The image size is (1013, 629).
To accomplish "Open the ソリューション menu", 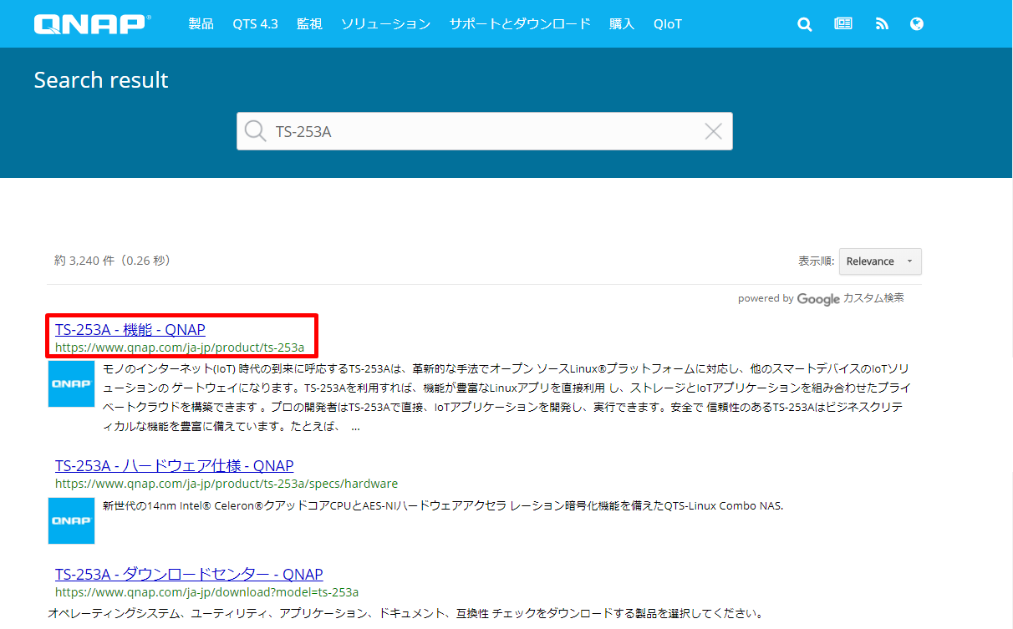I will (x=385, y=24).
